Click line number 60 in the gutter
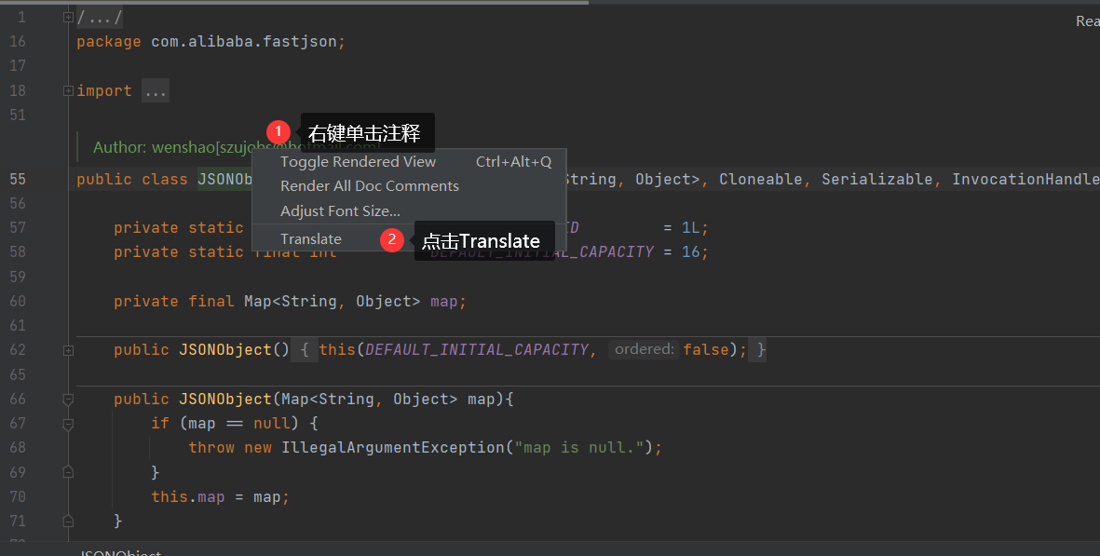Screen dimensions: 1100x556 (x=18, y=301)
